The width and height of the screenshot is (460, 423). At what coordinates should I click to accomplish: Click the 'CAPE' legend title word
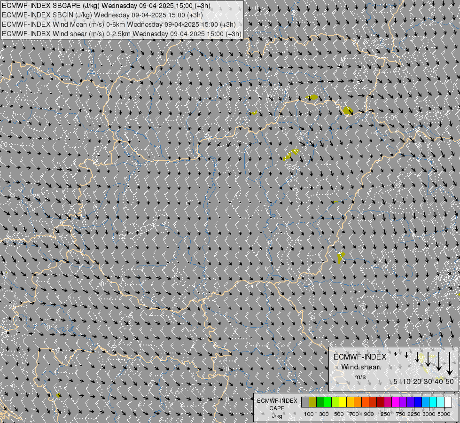coord(277,408)
